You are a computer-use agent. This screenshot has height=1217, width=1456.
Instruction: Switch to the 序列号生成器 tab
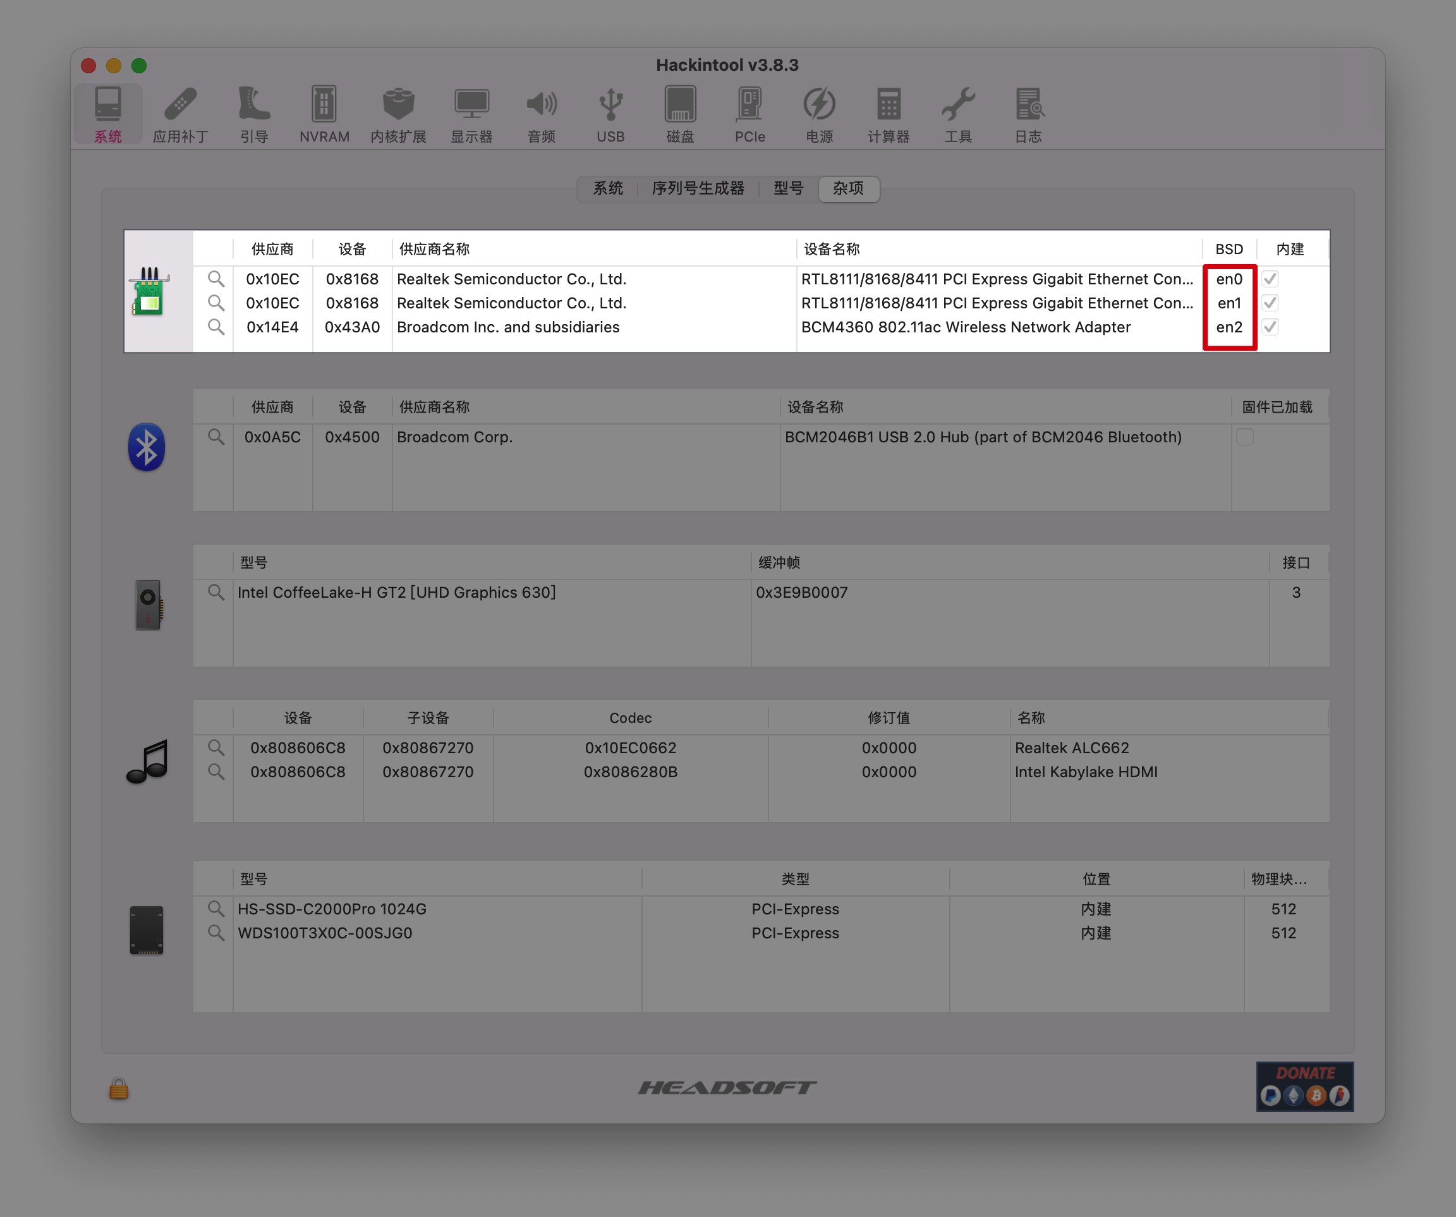[x=698, y=189]
